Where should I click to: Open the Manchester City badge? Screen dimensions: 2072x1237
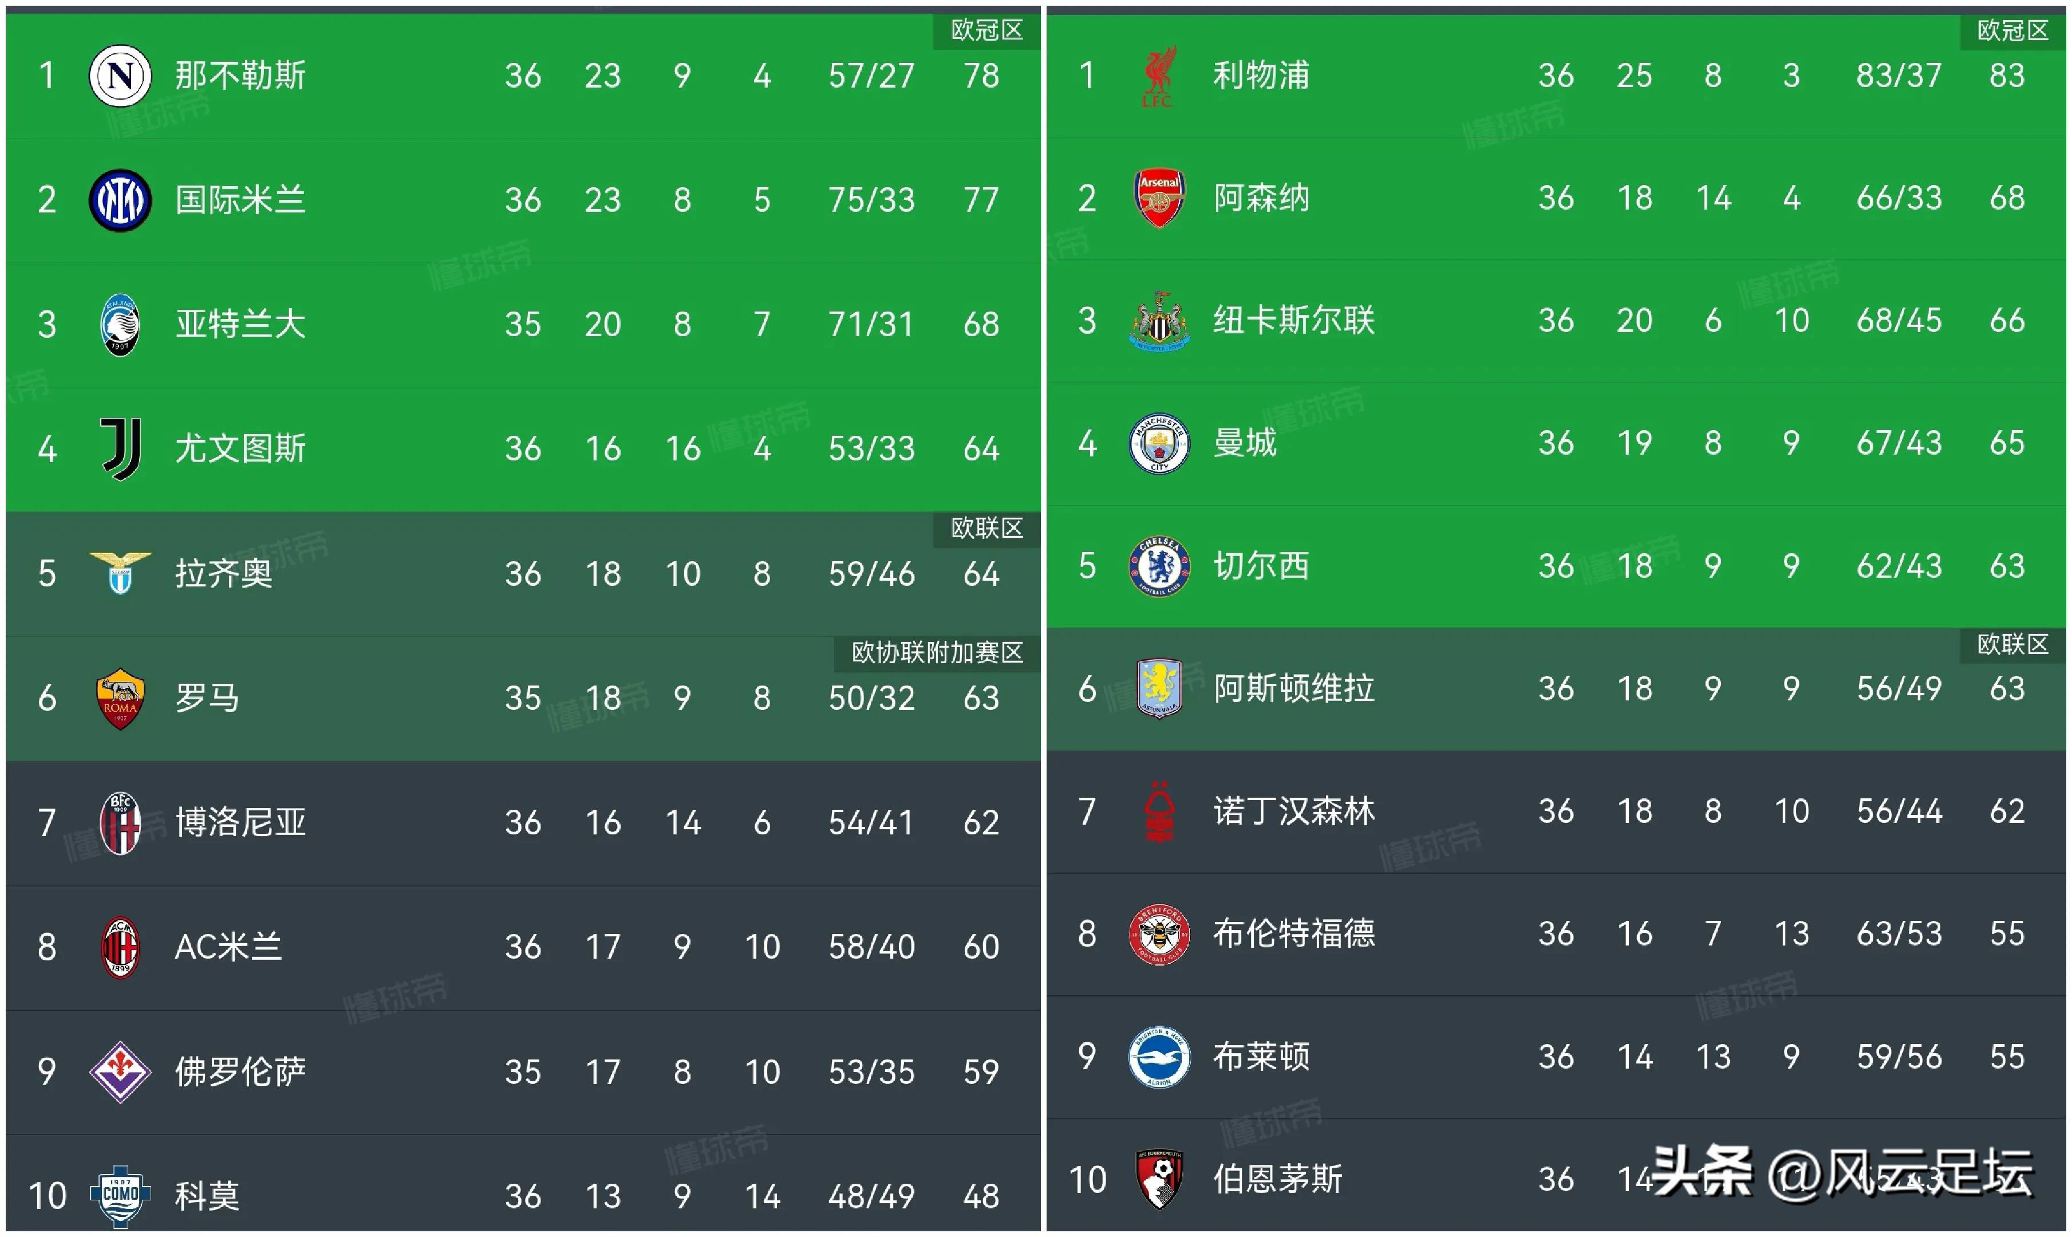click(1159, 443)
